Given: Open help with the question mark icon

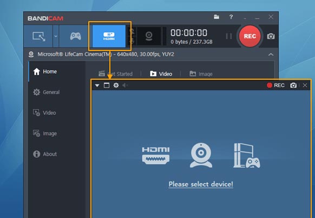Looking at the screenshot, I should 231,17.
